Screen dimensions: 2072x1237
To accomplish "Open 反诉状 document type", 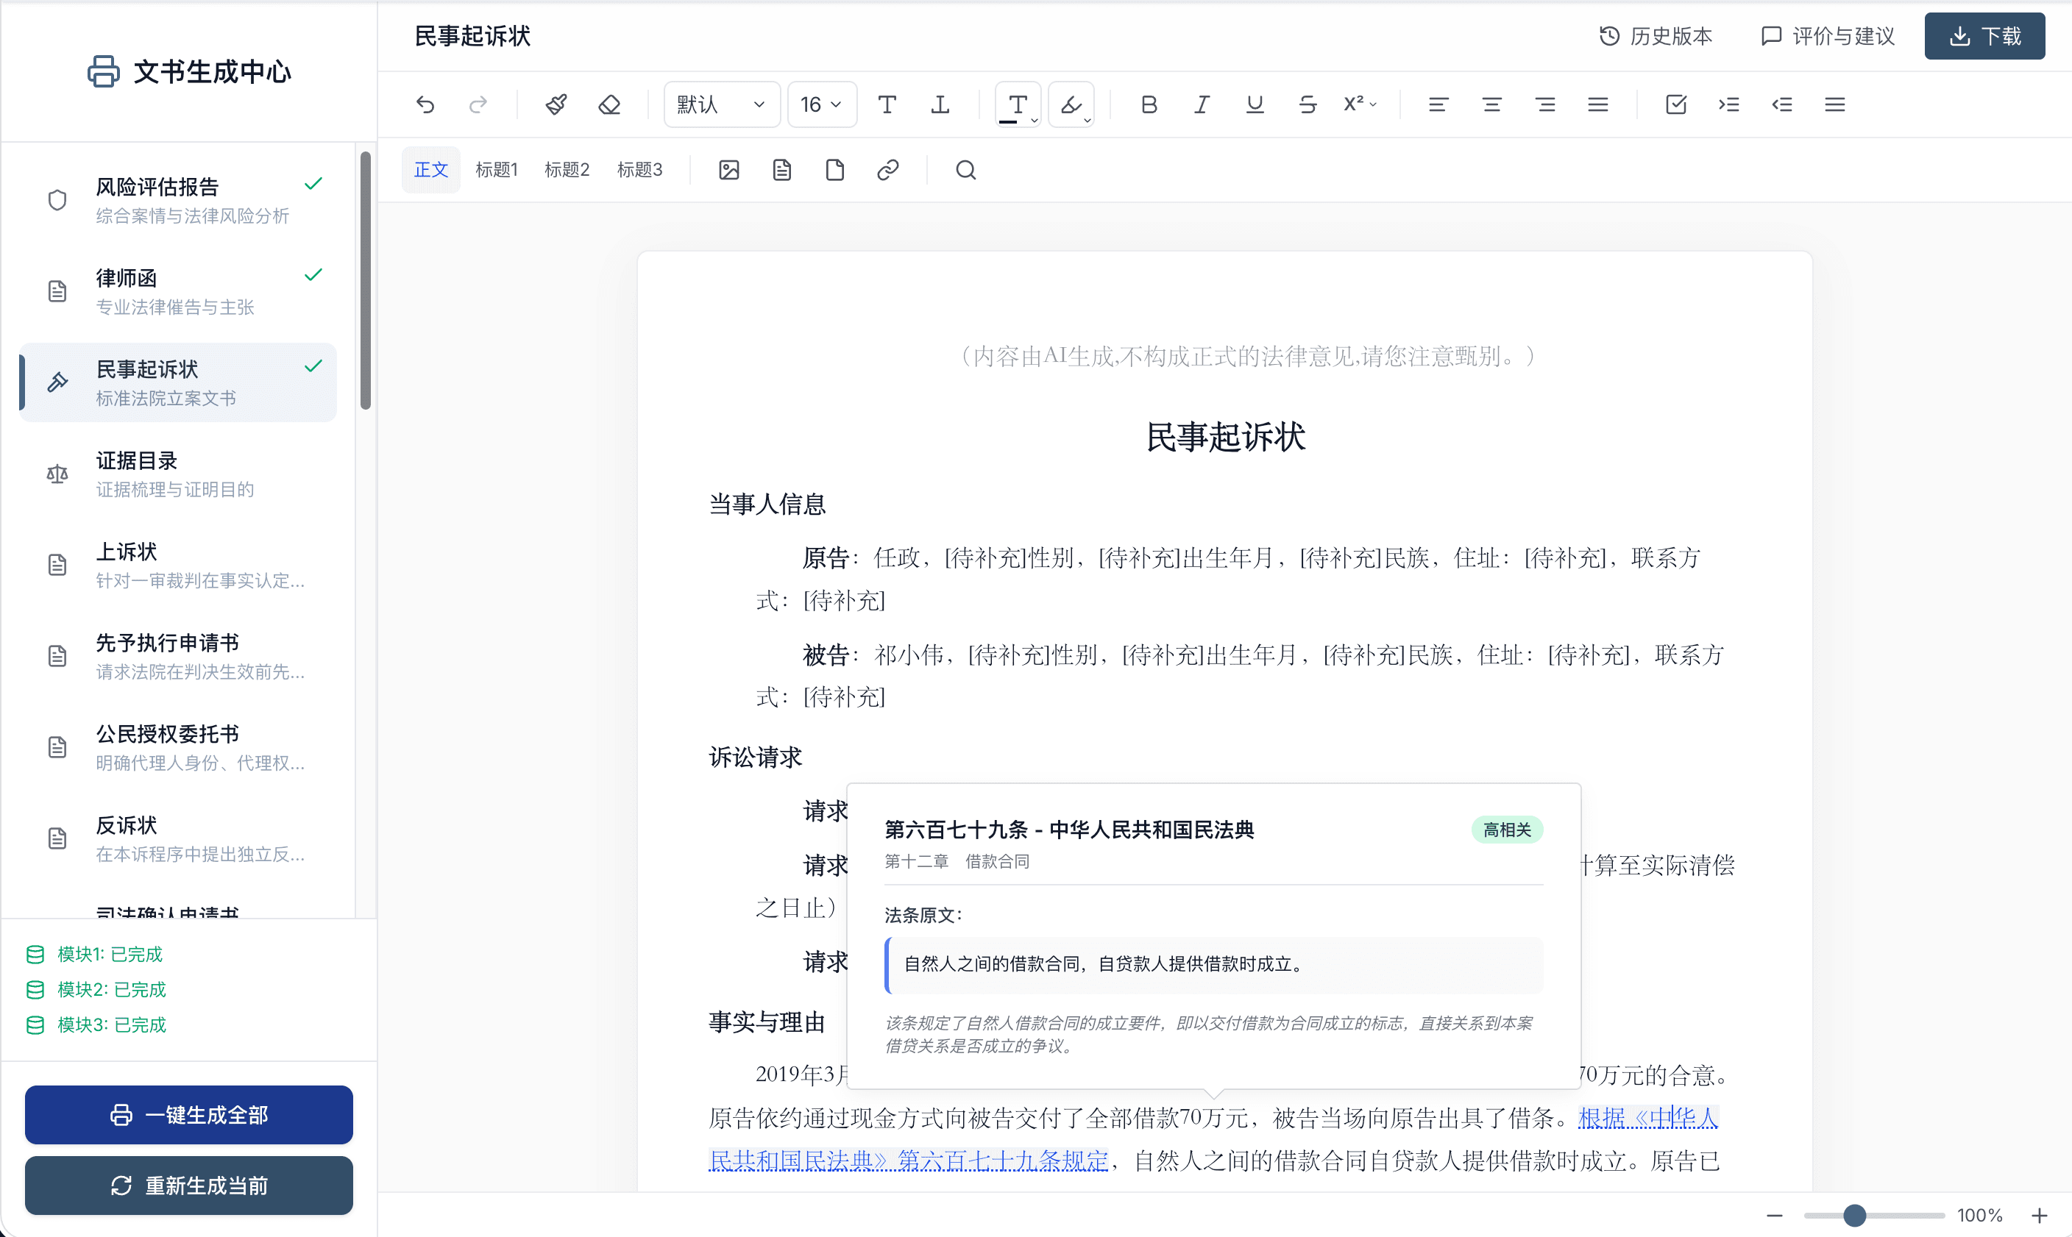I will [177, 838].
